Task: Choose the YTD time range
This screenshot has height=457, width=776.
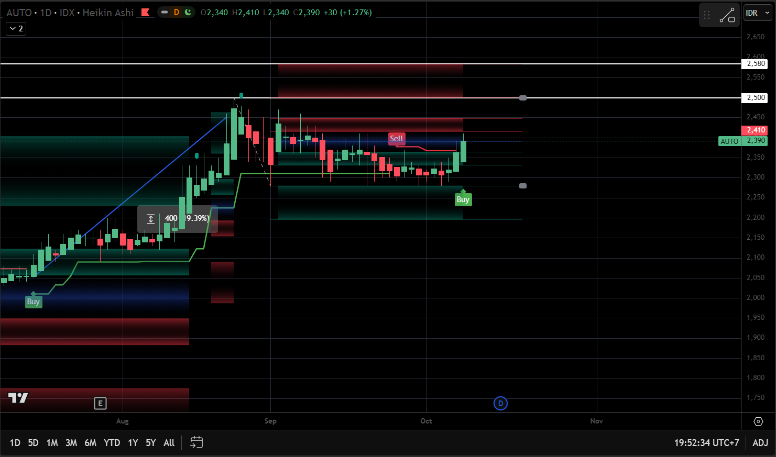Action: coord(112,443)
